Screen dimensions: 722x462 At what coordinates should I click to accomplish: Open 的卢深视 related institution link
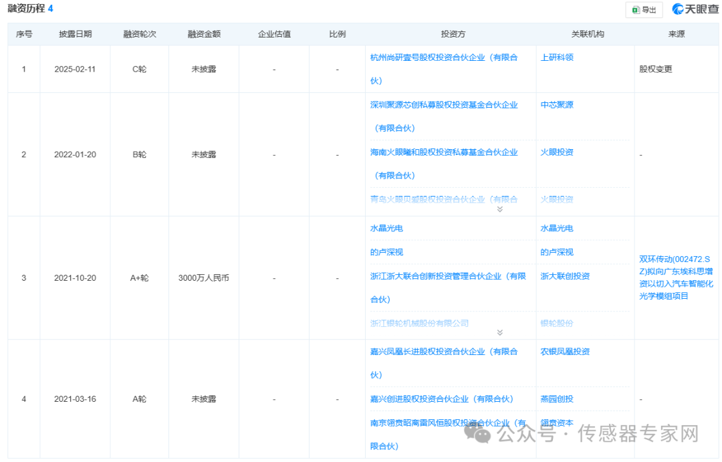557,253
